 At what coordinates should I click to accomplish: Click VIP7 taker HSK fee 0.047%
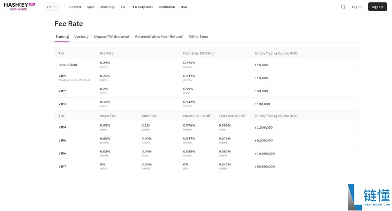(225, 164)
